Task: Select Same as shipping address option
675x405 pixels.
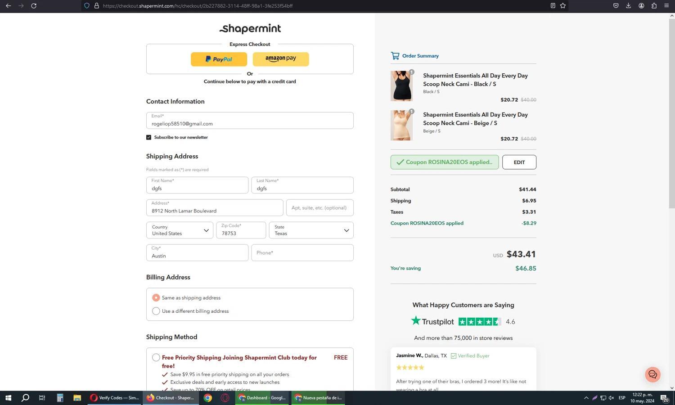Action: pos(156,298)
